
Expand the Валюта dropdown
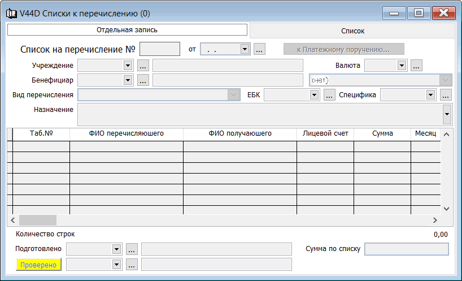pyautogui.click(x=402, y=66)
